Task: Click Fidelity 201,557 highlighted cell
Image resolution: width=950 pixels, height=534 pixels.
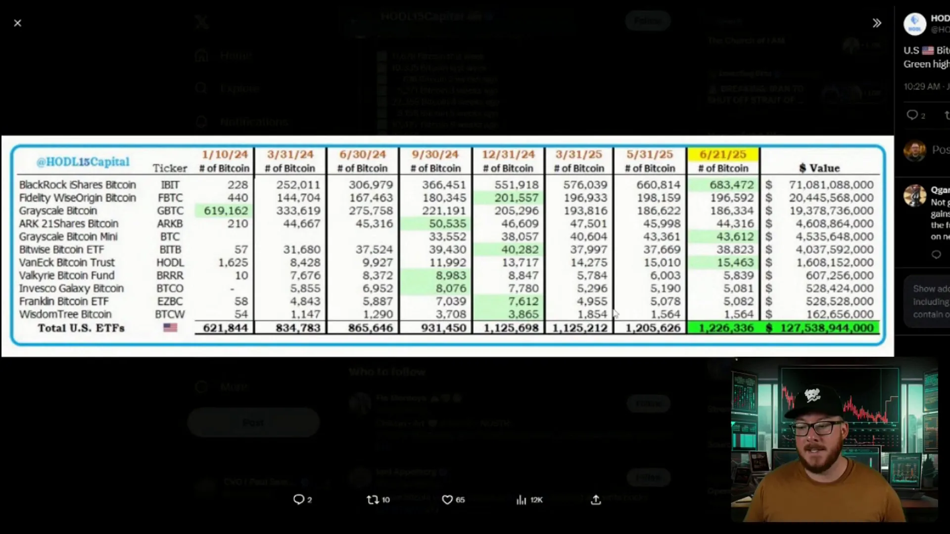Action: click(508, 198)
